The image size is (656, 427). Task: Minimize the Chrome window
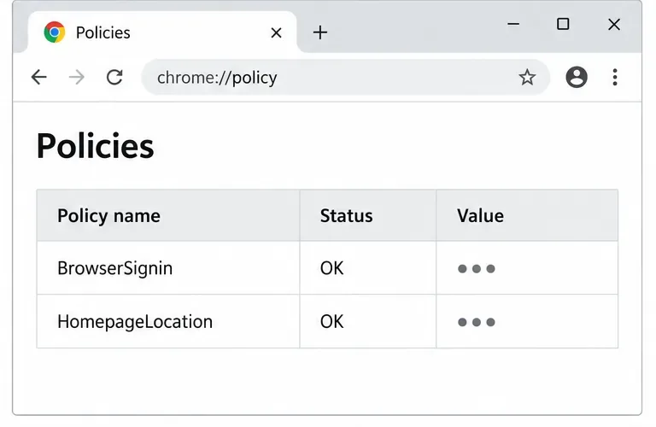513,24
